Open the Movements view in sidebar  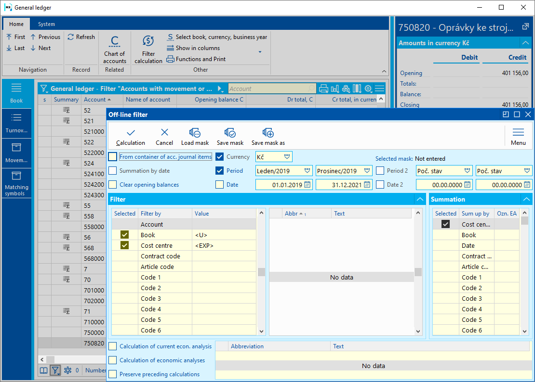(x=16, y=153)
